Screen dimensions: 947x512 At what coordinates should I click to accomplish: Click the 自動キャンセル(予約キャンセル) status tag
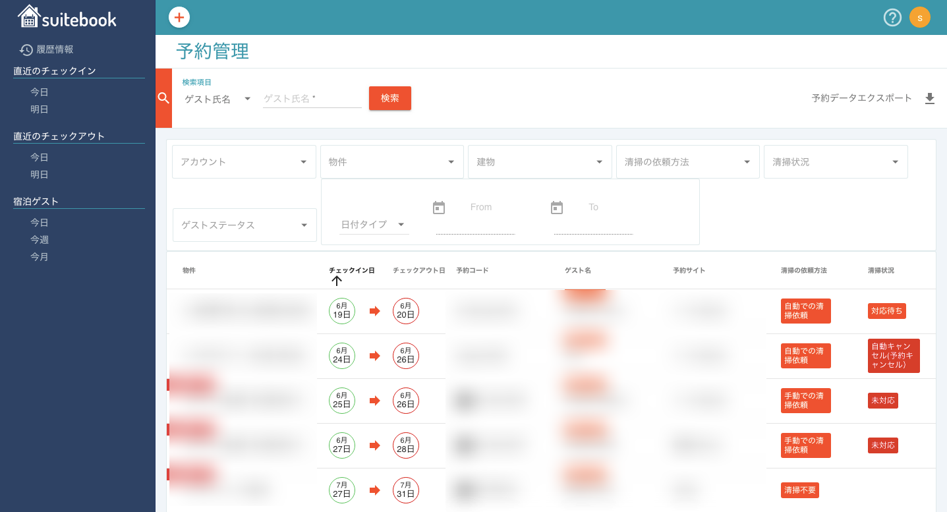pyautogui.click(x=894, y=356)
